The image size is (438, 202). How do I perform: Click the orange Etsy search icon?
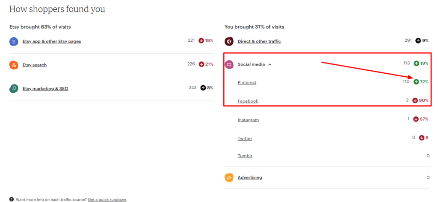click(14, 65)
